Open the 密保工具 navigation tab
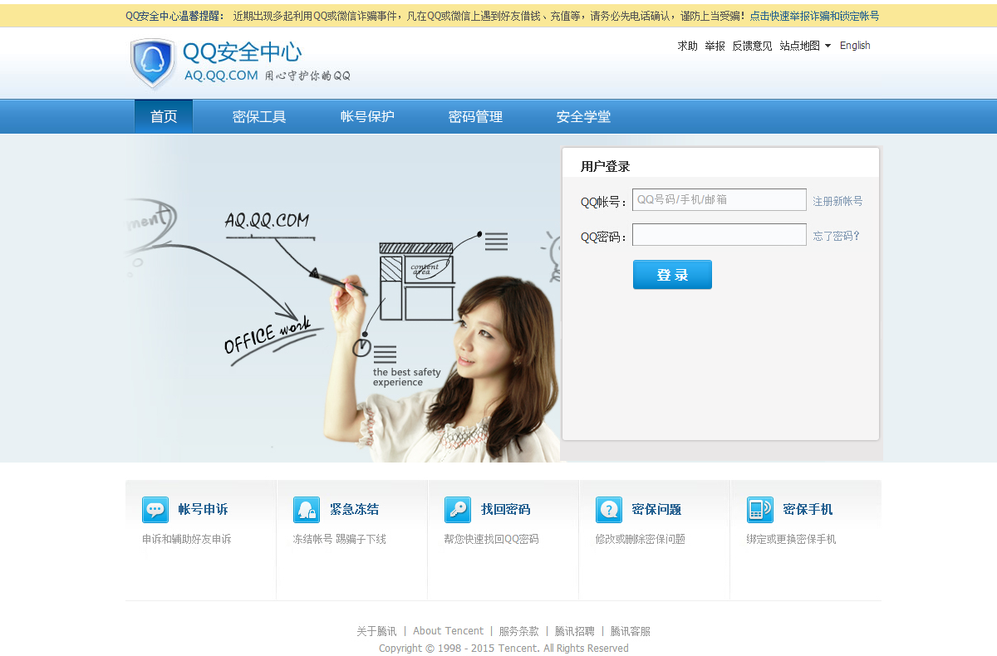The height and width of the screenshot is (656, 997). pos(259,116)
